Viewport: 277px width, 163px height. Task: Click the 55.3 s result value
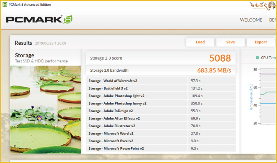coord(196,111)
